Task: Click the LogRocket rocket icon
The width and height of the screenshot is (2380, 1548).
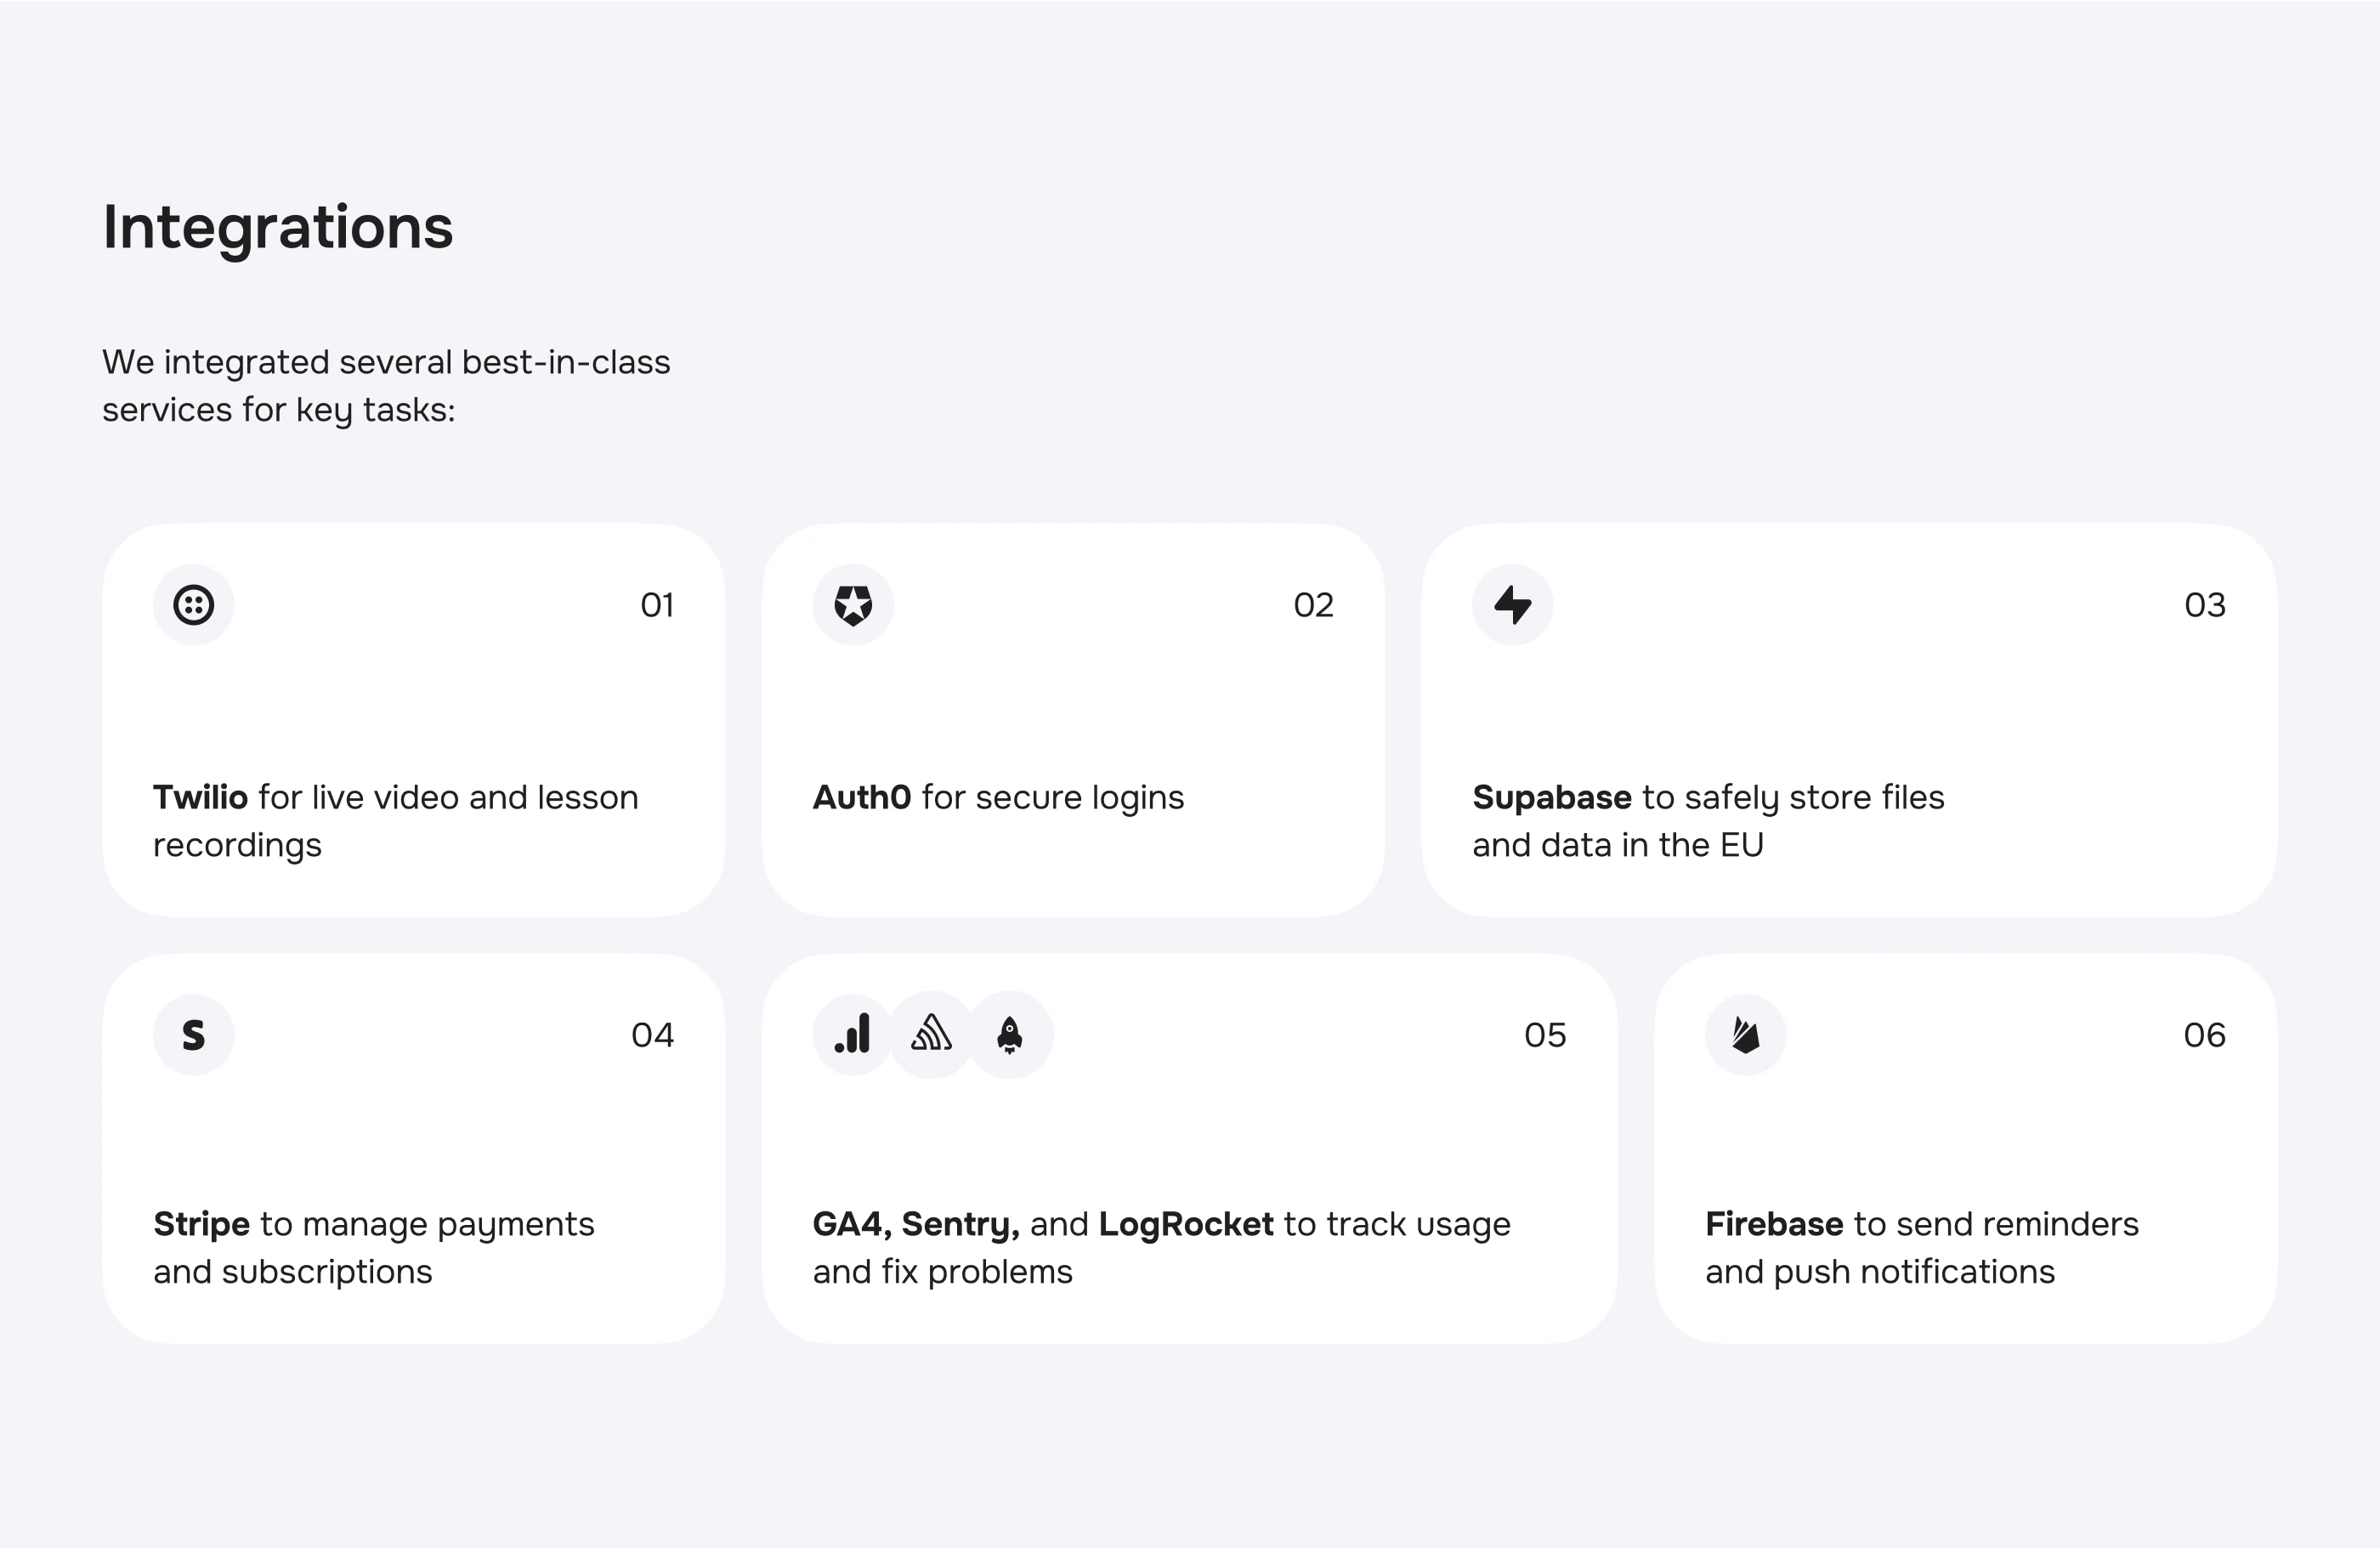Action: point(1010,1035)
